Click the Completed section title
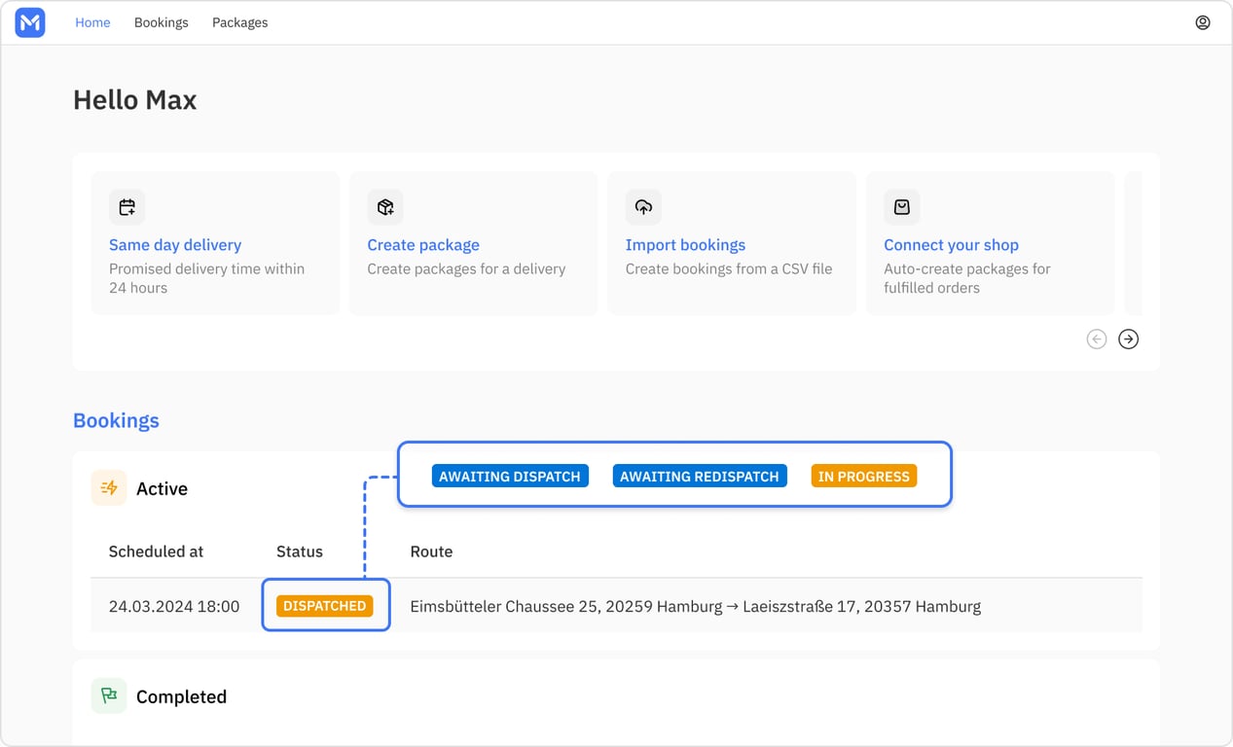The width and height of the screenshot is (1233, 747). [181, 696]
